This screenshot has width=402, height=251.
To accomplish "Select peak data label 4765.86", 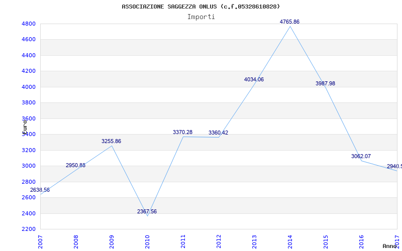I will pos(289,22).
